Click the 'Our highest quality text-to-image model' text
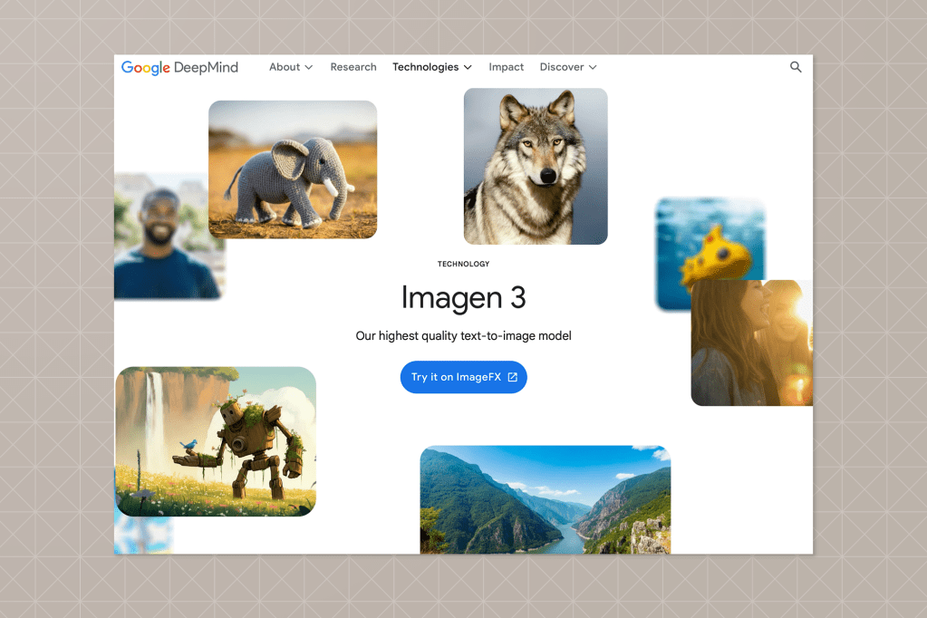 click(x=464, y=336)
